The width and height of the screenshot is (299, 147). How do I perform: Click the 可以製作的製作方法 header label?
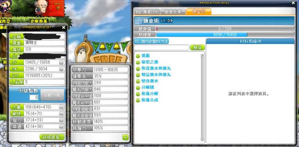click(x=151, y=41)
